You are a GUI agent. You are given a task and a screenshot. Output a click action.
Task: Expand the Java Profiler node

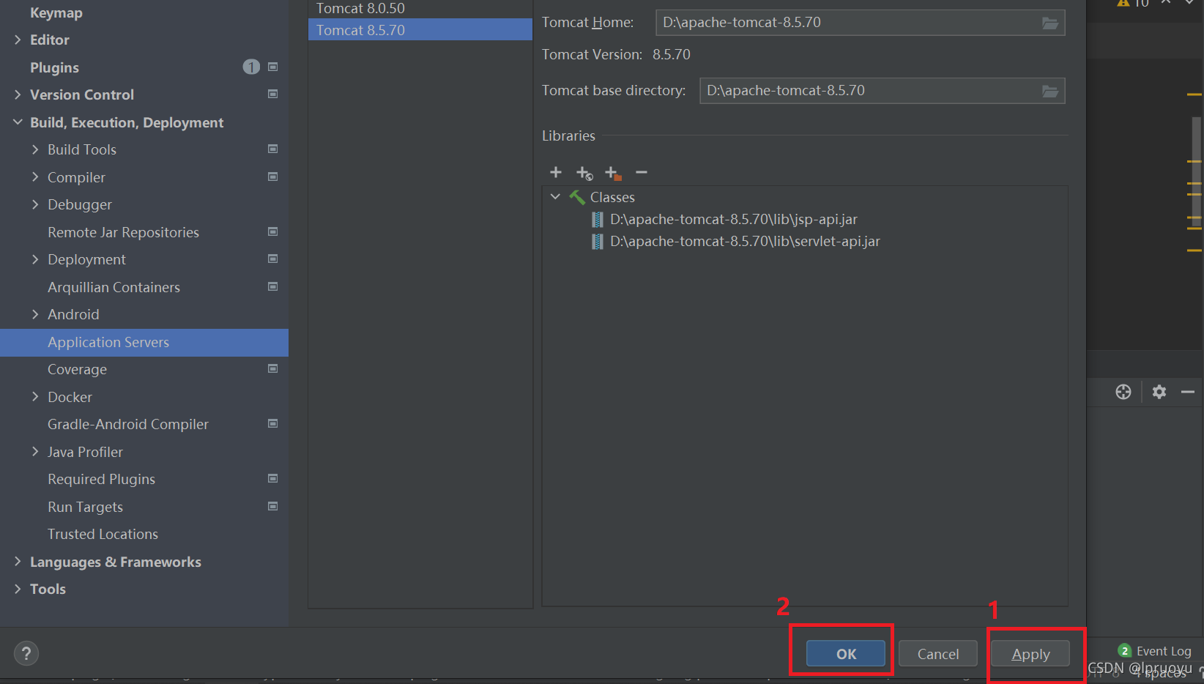[35, 452]
